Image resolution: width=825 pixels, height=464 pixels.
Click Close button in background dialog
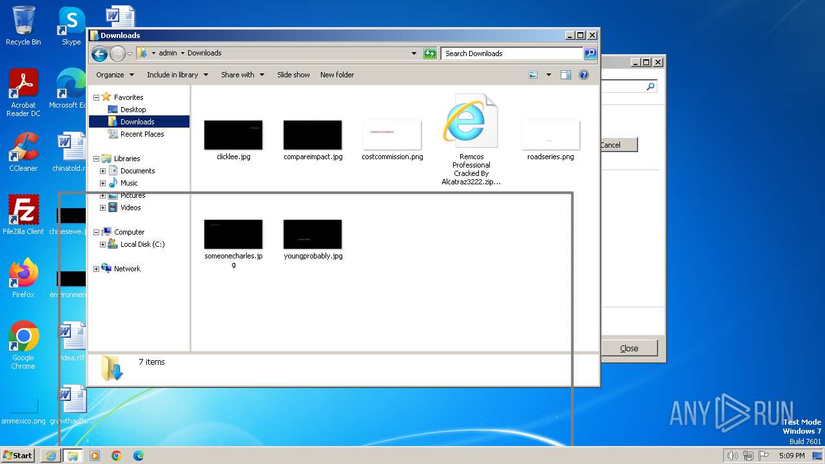coord(629,348)
